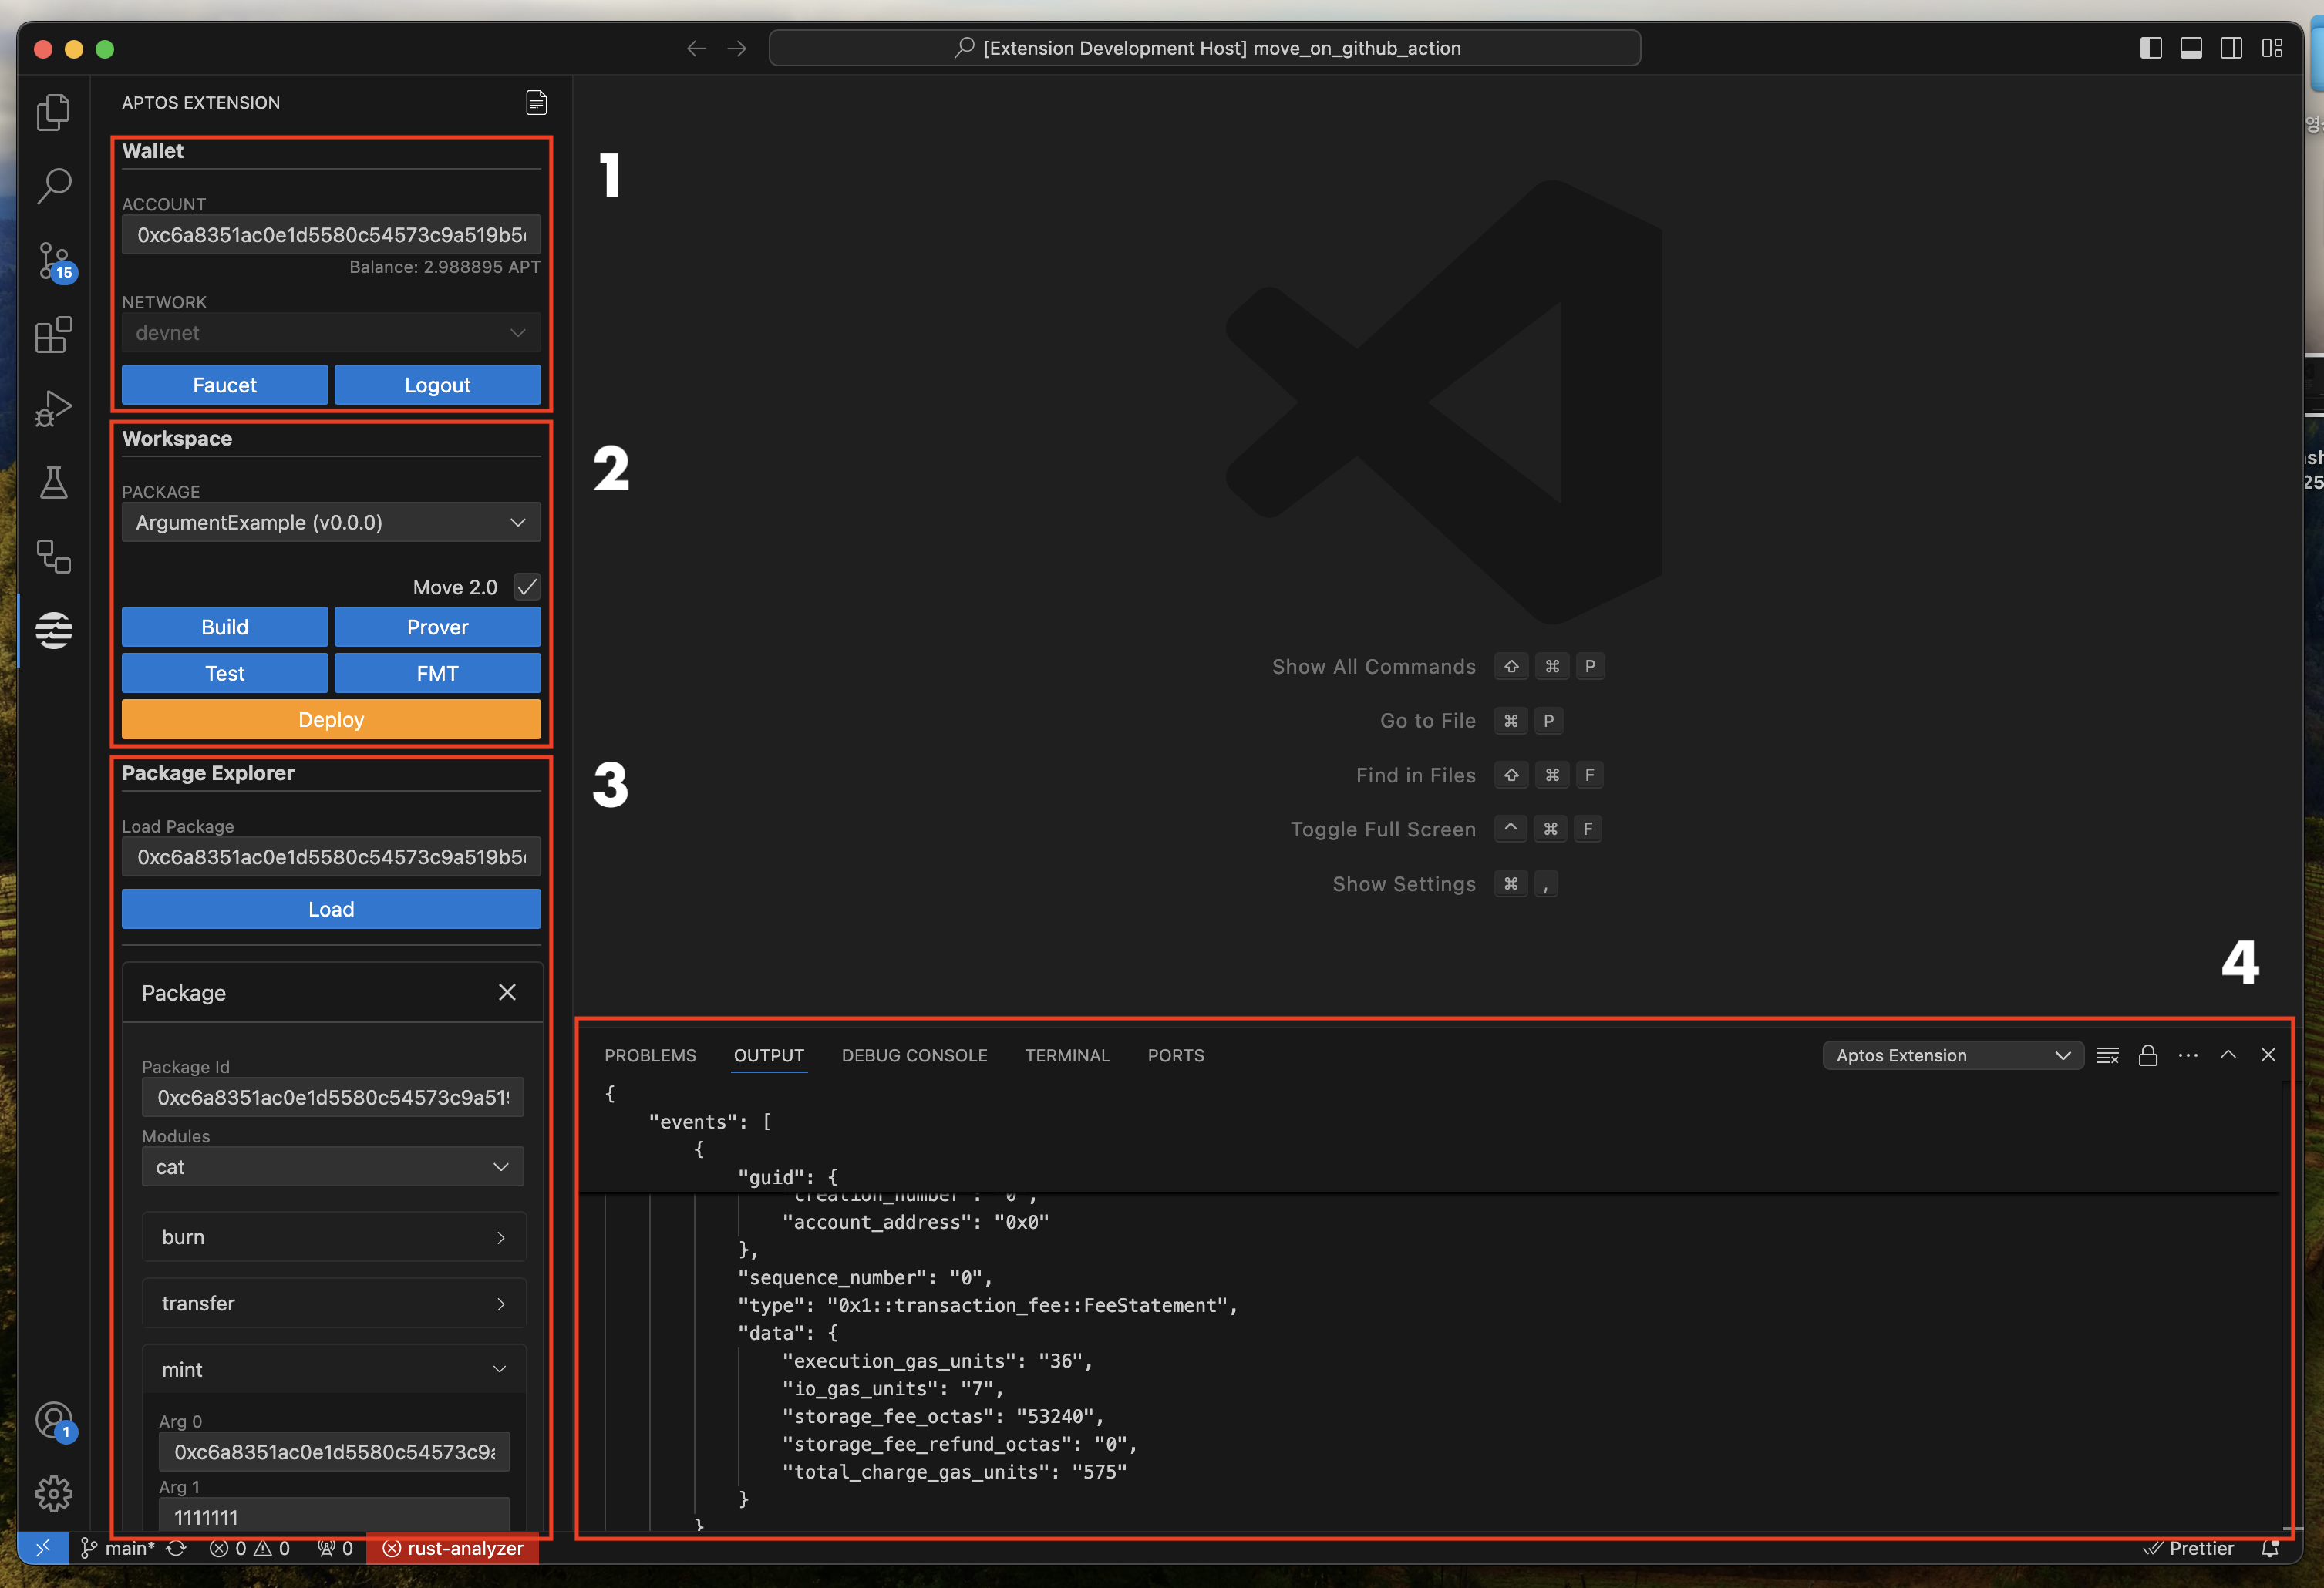Click the title bar command center search
The image size is (2324, 1588).
click(x=1204, y=48)
